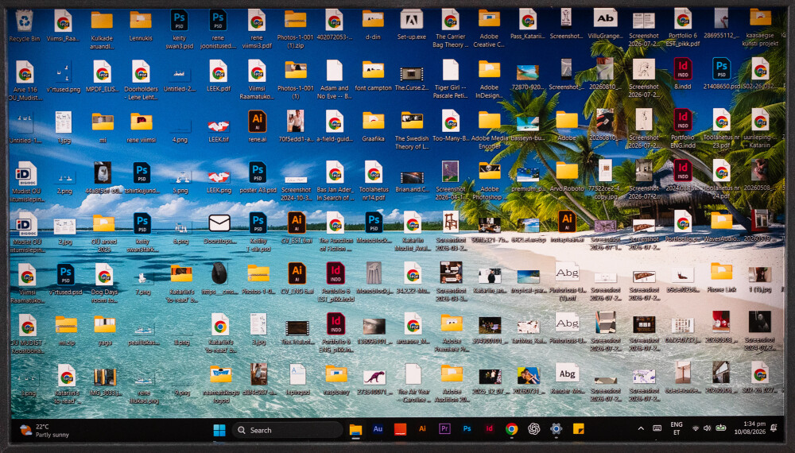Viewport: 795px width, 453px height.
Task: Open Portfolio ENG.indd InDesign file
Action: coord(682,120)
